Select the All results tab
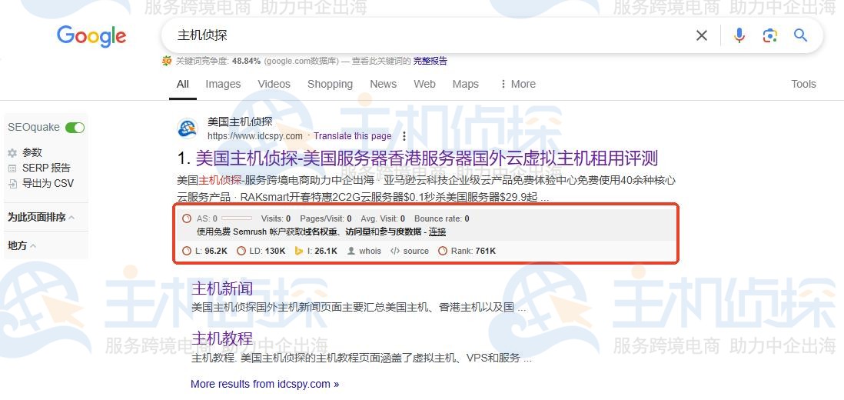 pos(182,84)
